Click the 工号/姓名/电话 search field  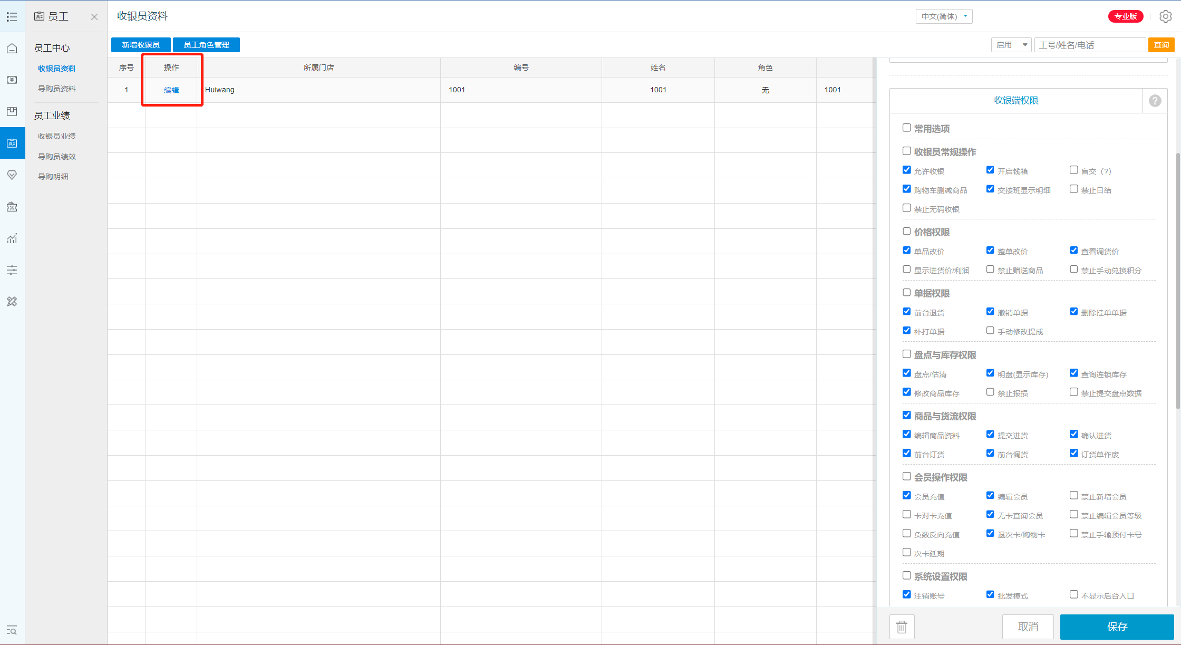coord(1089,45)
